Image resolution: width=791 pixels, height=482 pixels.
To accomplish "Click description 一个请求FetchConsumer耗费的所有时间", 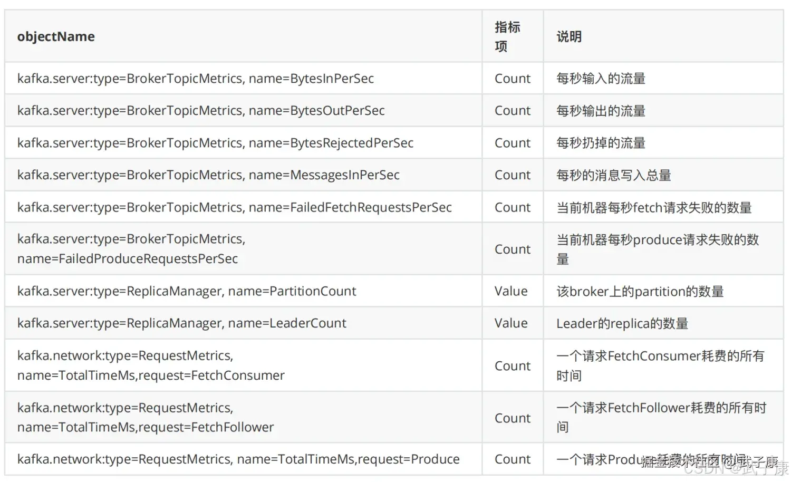I will tap(660, 365).
